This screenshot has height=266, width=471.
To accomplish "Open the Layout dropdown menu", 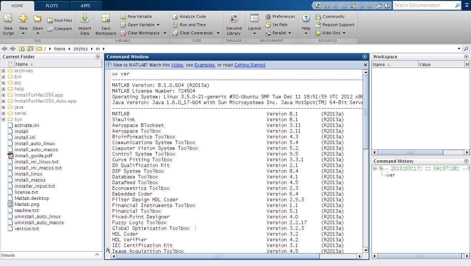I will coord(254,33).
